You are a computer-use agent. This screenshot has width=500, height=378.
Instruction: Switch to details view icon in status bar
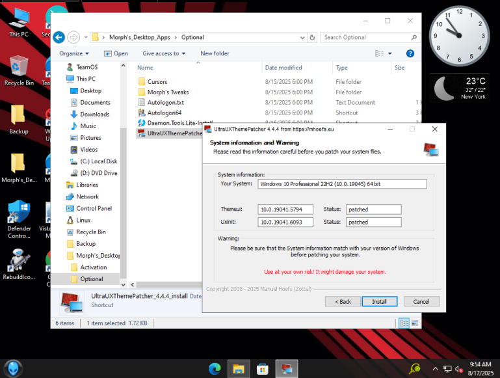[404, 323]
